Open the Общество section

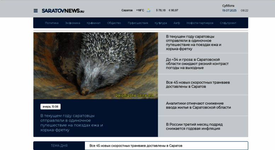tap(114, 23)
